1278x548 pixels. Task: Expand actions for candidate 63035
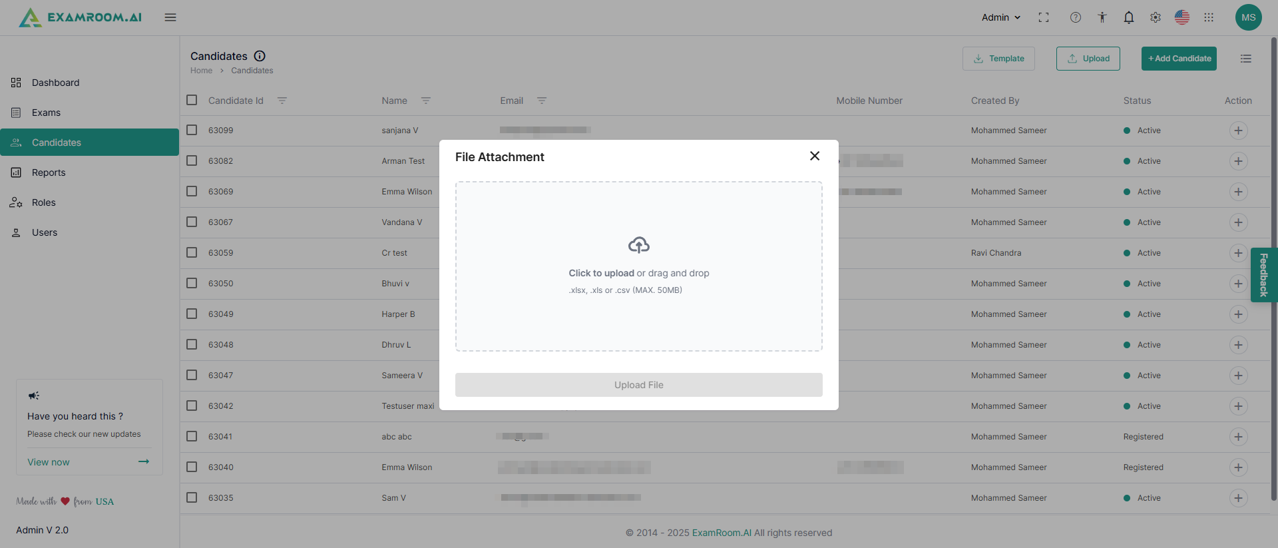point(1238,498)
